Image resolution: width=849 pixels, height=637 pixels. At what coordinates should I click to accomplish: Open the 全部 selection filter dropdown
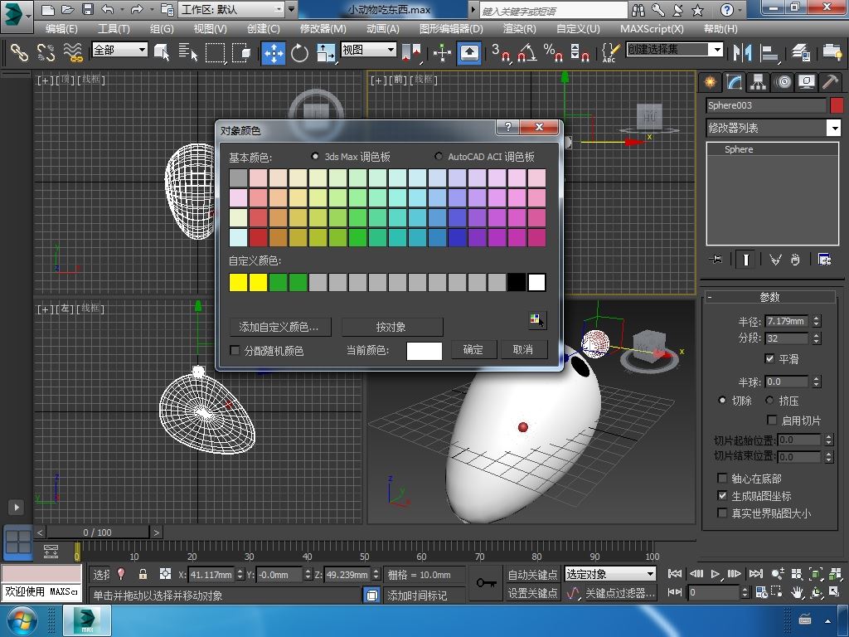[119, 50]
